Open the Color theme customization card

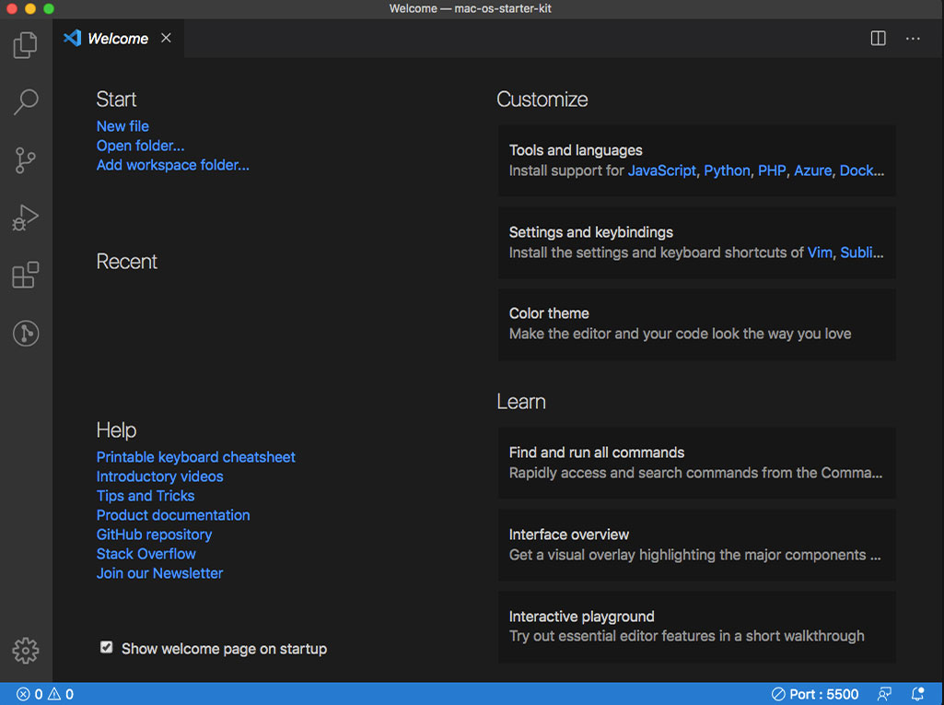pyautogui.click(x=696, y=324)
